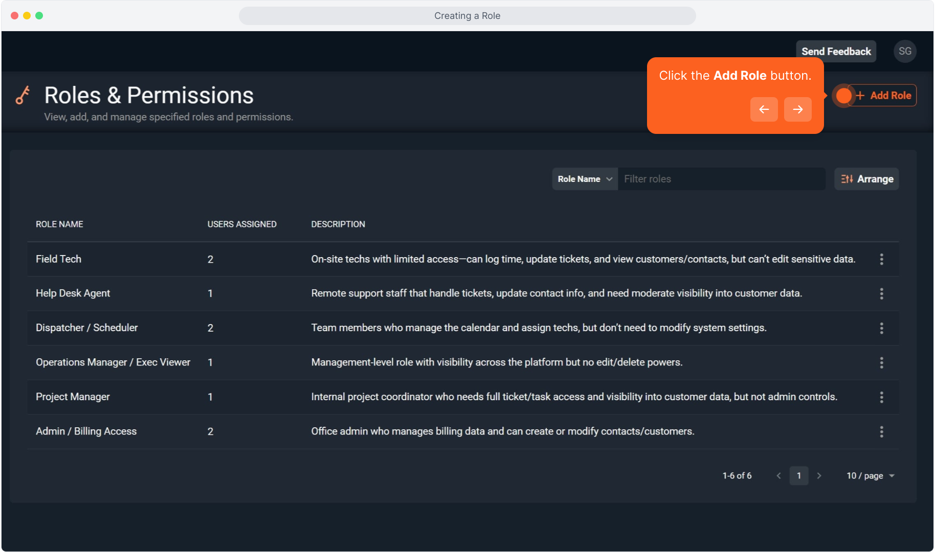
Task: Open the 10 / page size dropdown
Action: point(870,476)
